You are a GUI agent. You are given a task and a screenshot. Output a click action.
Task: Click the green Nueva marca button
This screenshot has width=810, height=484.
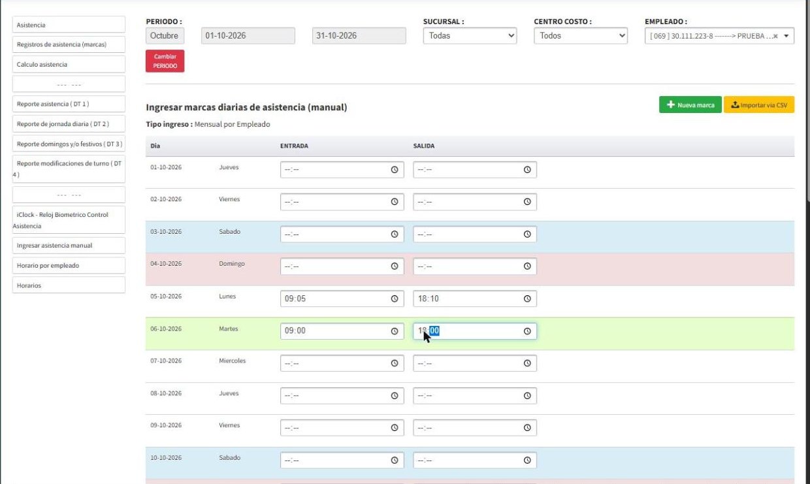[690, 105]
